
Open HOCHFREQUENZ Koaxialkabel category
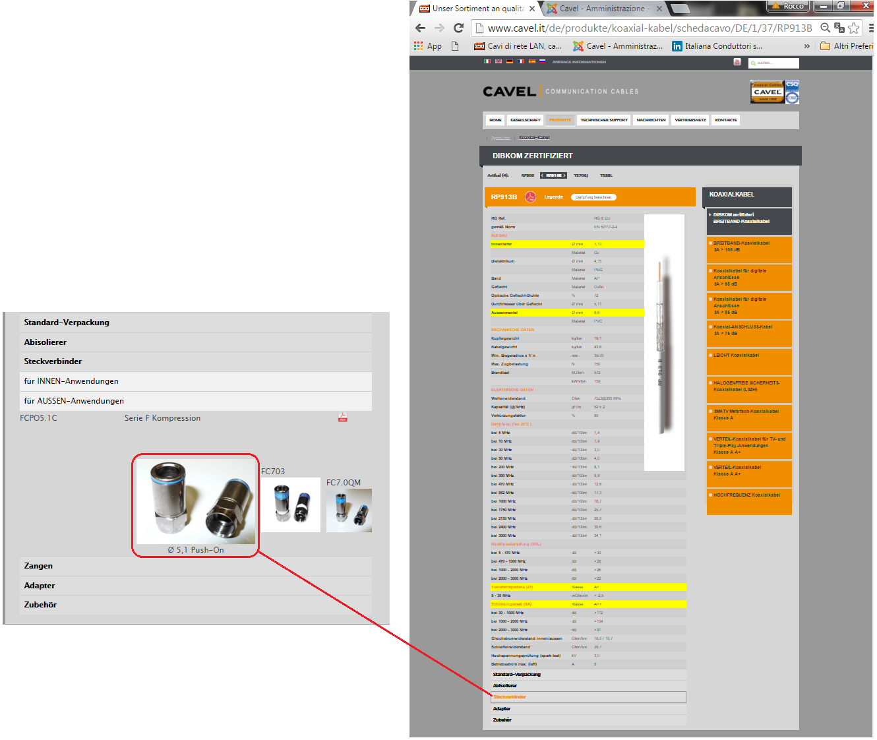click(749, 501)
